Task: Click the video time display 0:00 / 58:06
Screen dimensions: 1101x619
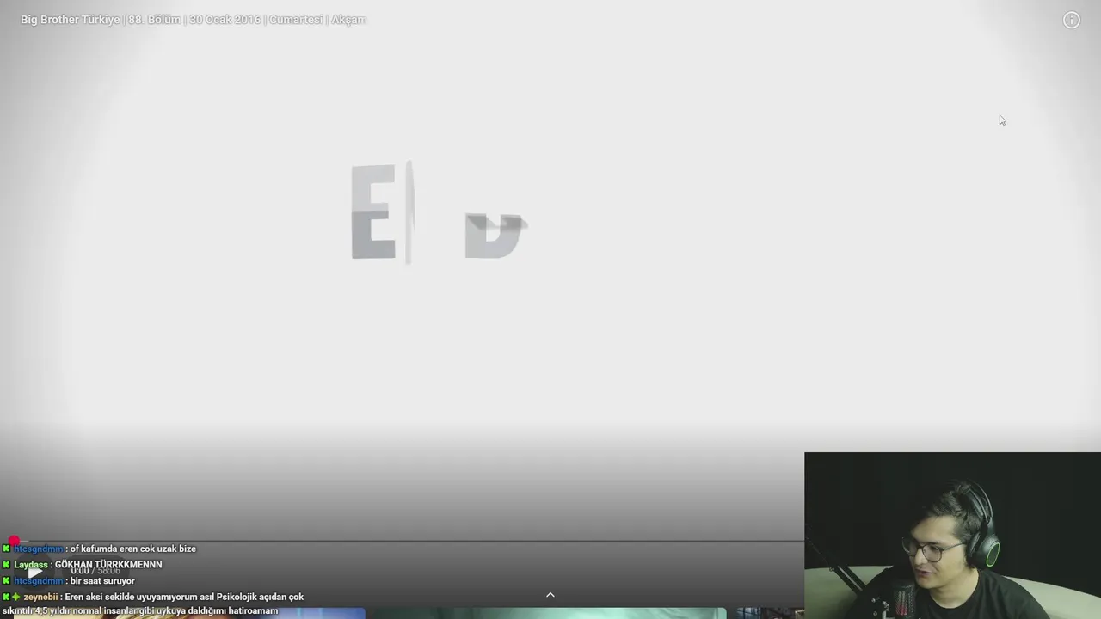Action: 95,571
